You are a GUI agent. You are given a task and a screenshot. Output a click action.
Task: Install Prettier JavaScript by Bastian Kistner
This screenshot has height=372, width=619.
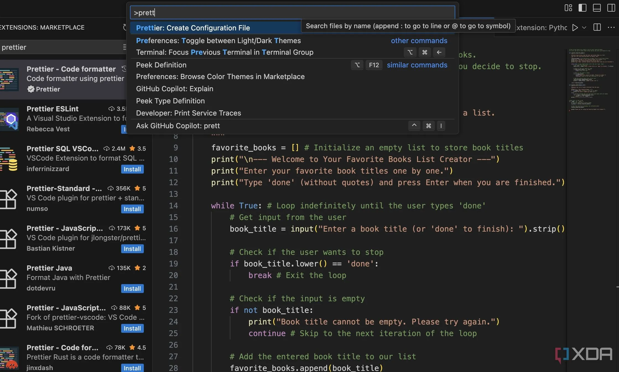132,249
